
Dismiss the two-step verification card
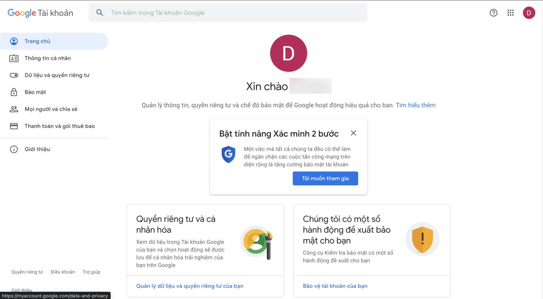(353, 133)
